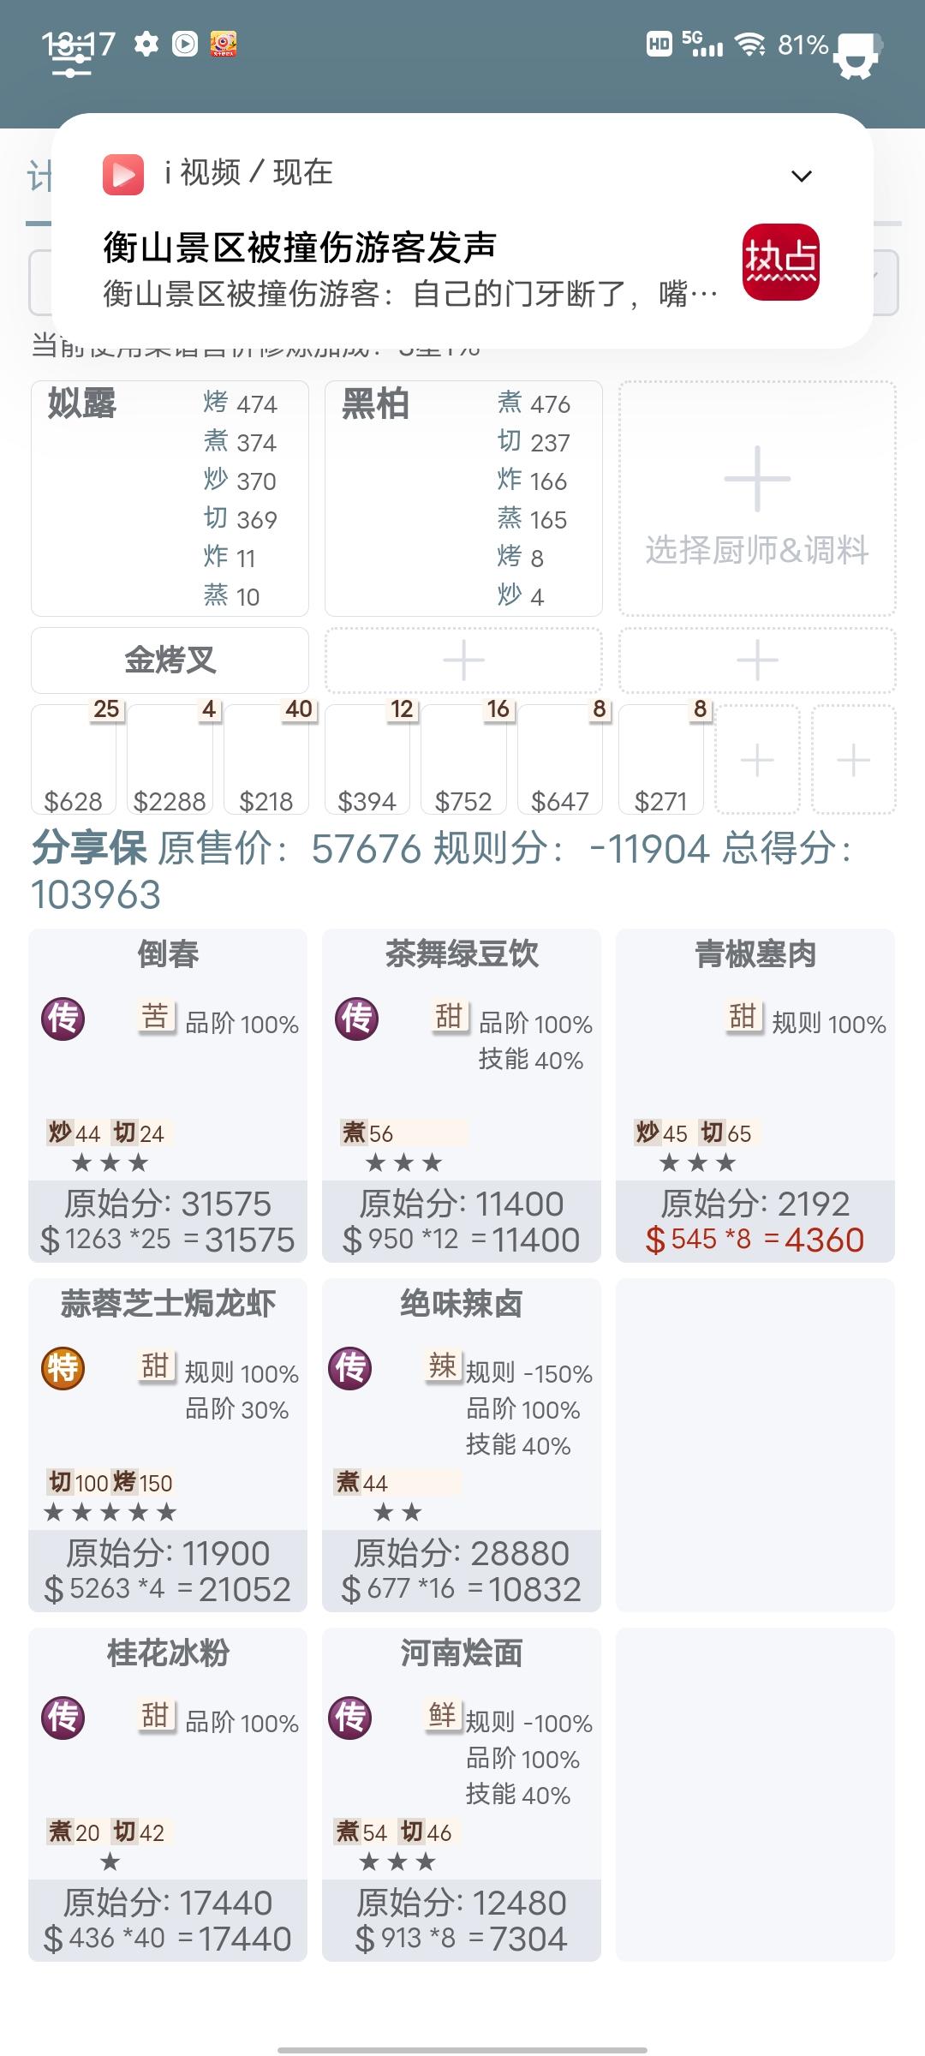Tap the 鲜 flavor tag on 河南烩面
Viewport: 925px width, 2056px height.
click(x=443, y=1715)
